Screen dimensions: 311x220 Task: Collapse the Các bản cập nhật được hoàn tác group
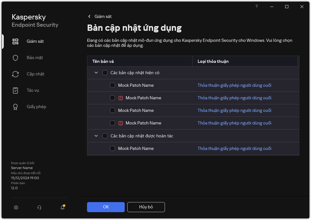pyautogui.click(x=96, y=136)
